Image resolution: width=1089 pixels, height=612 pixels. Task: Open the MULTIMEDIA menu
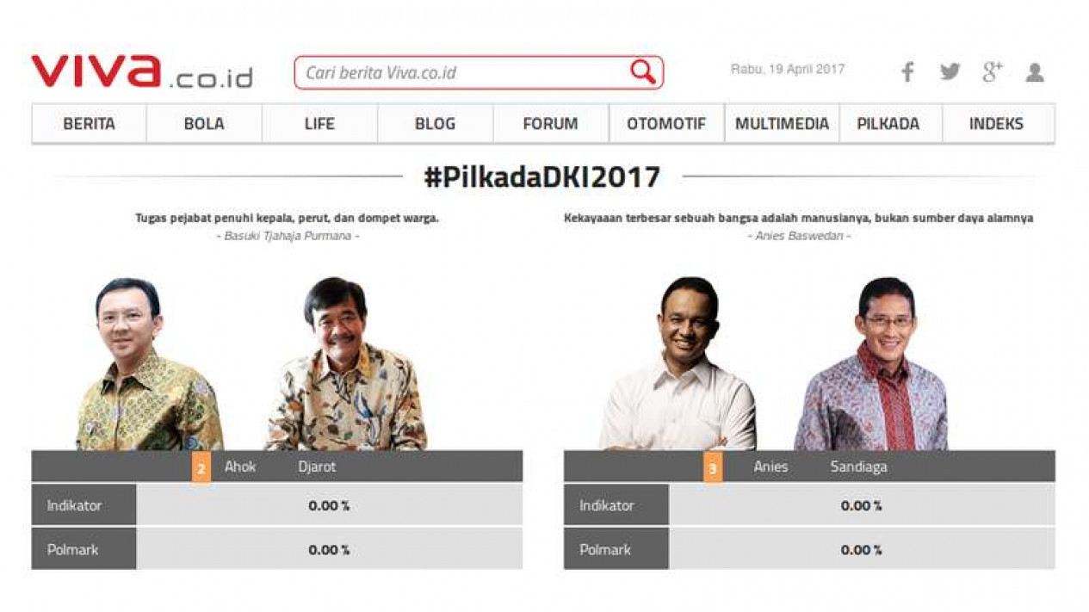[782, 124]
